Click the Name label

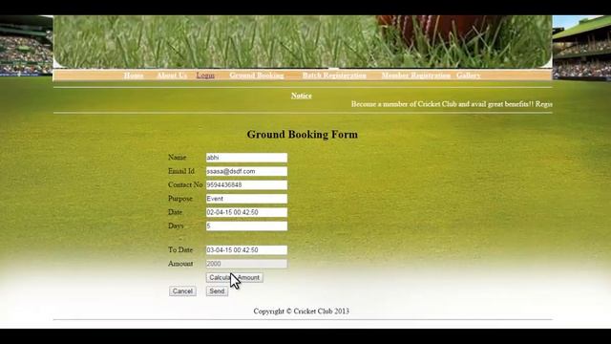pyautogui.click(x=177, y=158)
